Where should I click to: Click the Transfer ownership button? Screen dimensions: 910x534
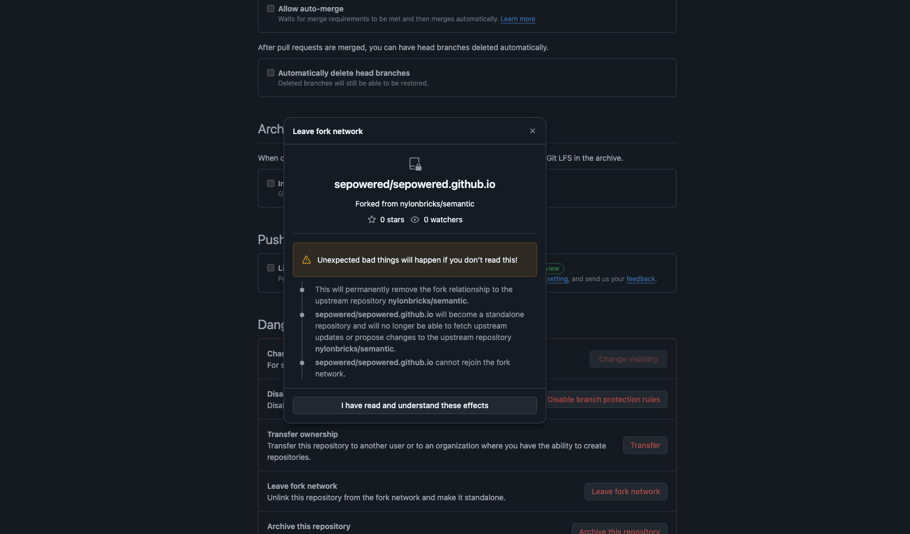tap(645, 445)
